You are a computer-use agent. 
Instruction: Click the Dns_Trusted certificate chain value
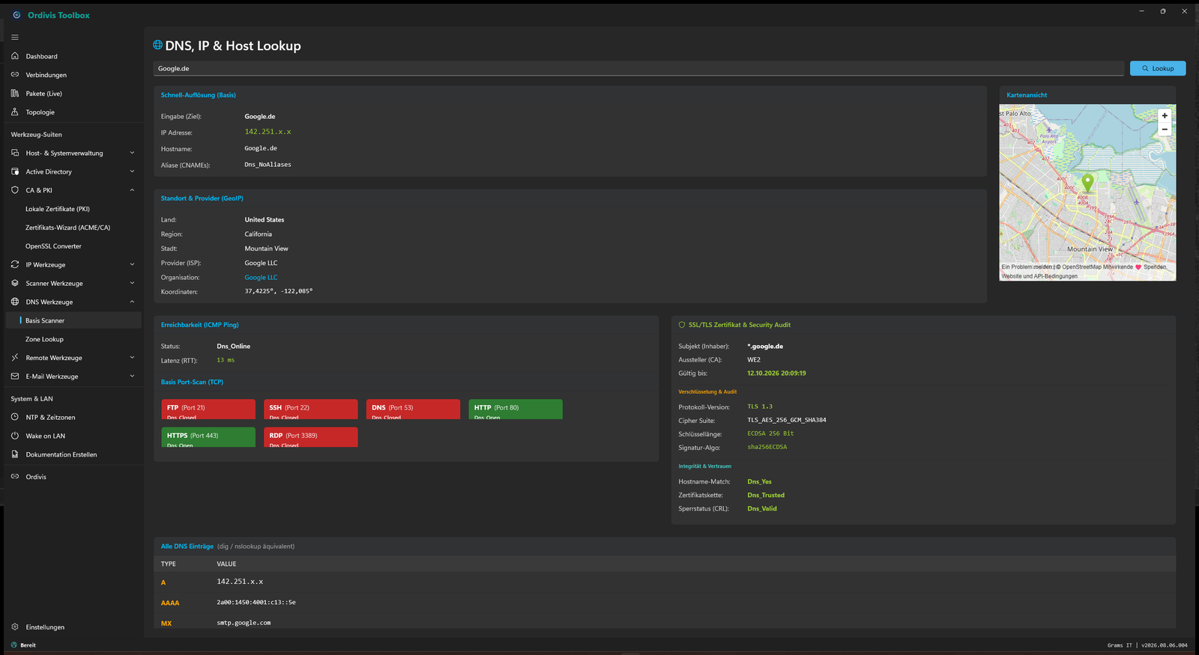coord(766,496)
